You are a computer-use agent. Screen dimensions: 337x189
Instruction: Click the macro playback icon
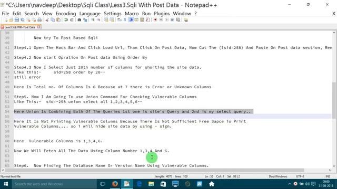pos(166,20)
